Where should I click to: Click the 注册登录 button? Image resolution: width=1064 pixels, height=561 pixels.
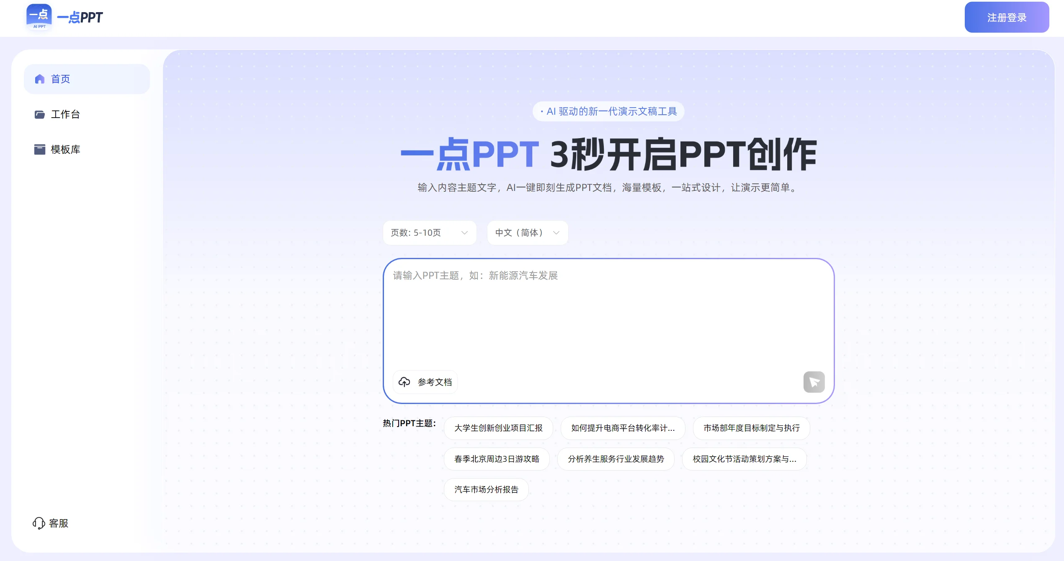[x=1007, y=18]
